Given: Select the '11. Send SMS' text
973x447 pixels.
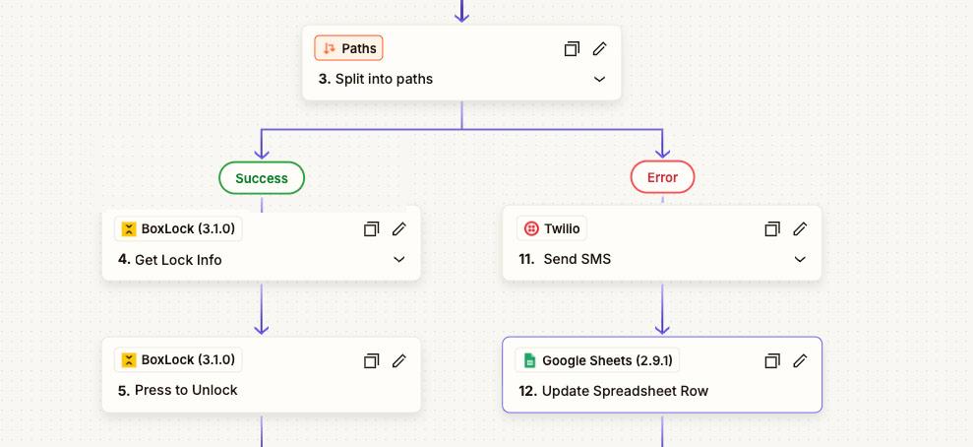Looking at the screenshot, I should tap(565, 260).
